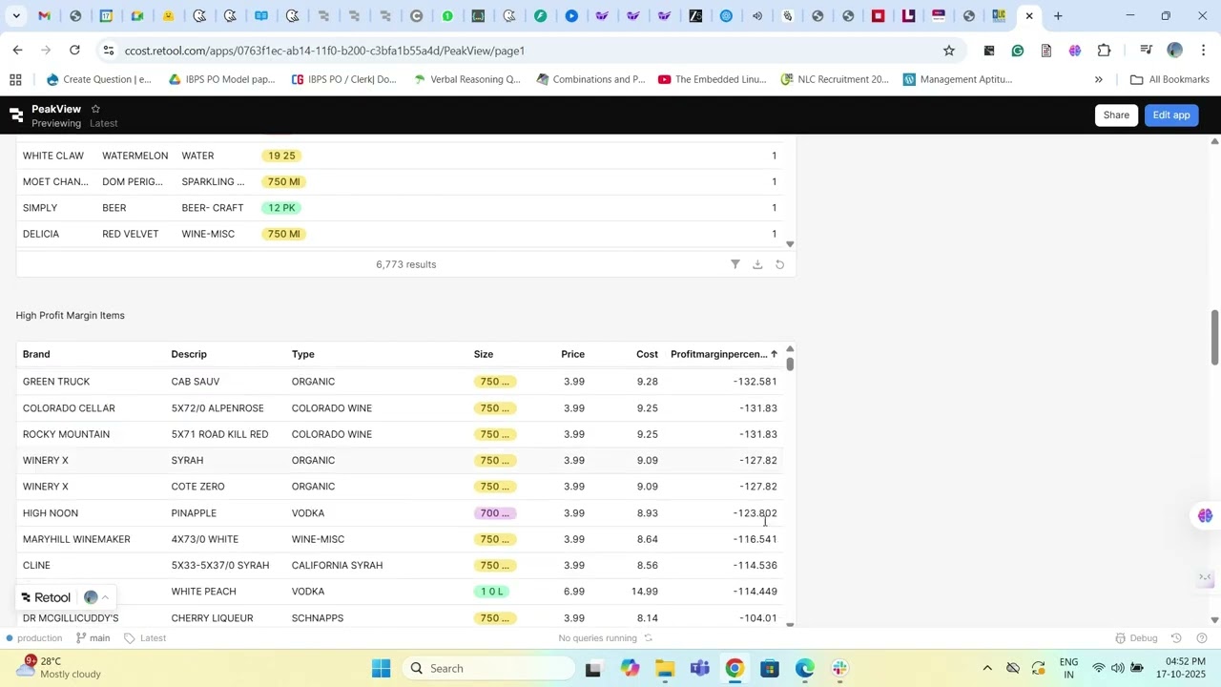Show more bookmarks with the double chevron
Screen dimensions: 1221x687
(x=1098, y=79)
